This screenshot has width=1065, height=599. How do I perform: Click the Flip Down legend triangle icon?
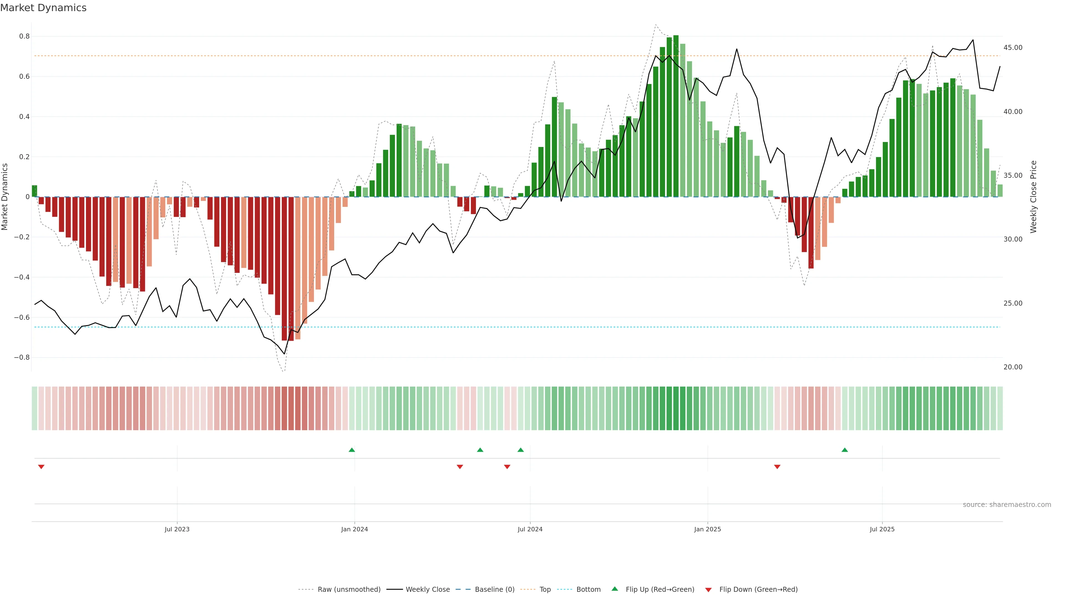708,590
